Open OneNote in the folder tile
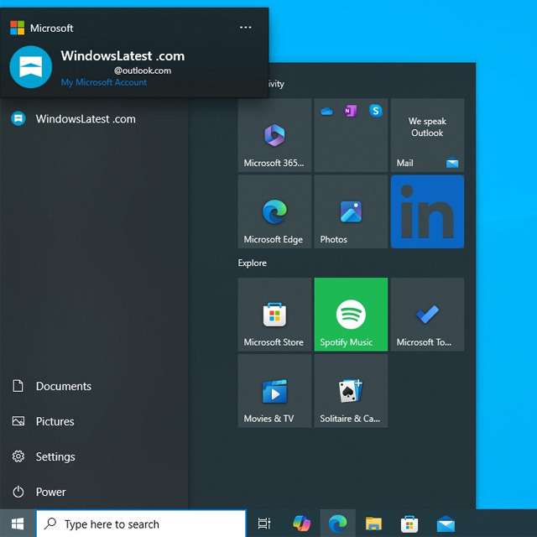537x537 pixels. (x=350, y=111)
